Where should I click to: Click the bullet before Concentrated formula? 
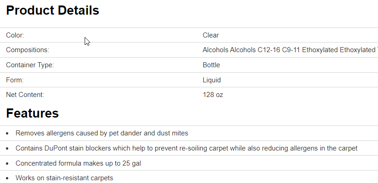pos(7,163)
